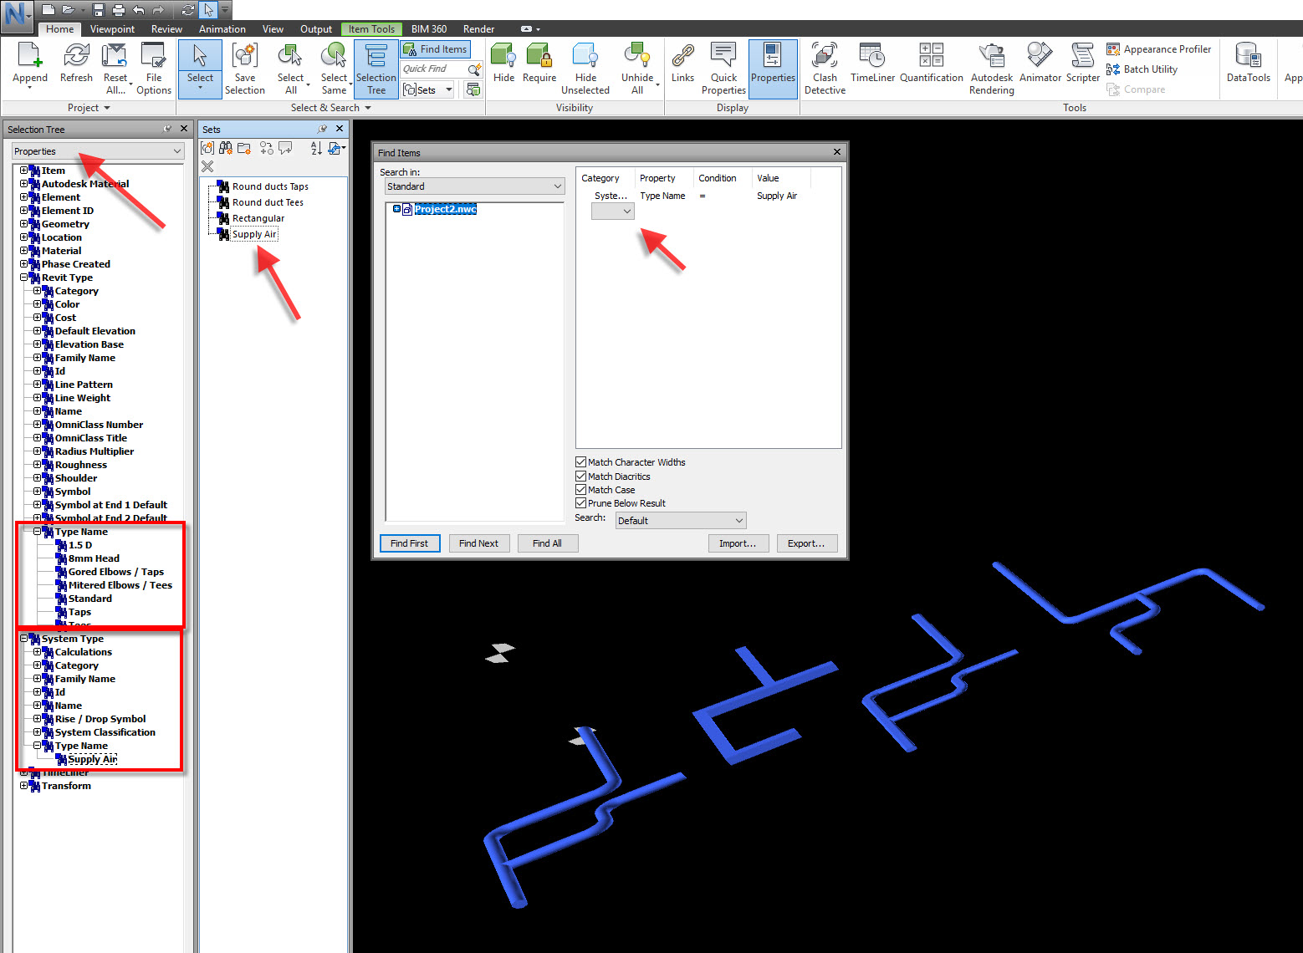The height and width of the screenshot is (953, 1303).
Task: Click the Find First button
Action: click(409, 543)
